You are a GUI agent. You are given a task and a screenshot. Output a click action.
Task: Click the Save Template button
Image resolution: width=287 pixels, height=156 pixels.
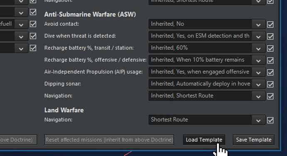(253, 140)
